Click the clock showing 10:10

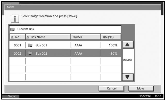tap(158, 96)
